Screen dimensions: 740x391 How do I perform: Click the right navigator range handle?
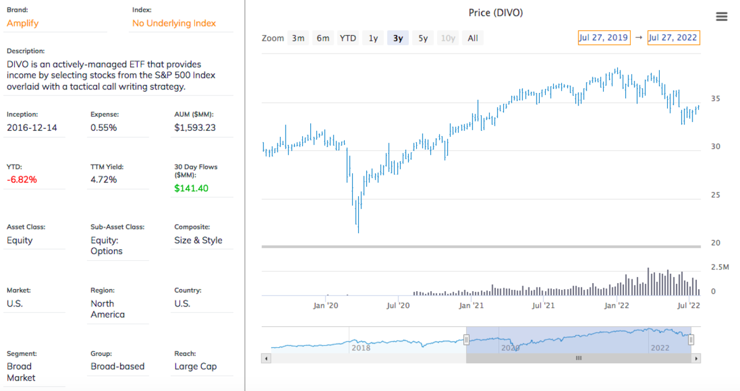(x=691, y=339)
